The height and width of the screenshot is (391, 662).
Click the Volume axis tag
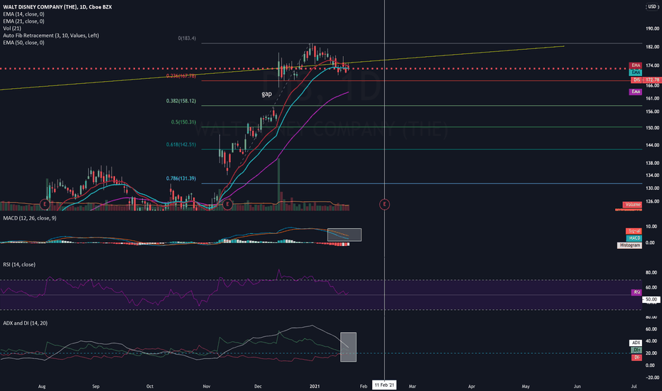coord(632,205)
